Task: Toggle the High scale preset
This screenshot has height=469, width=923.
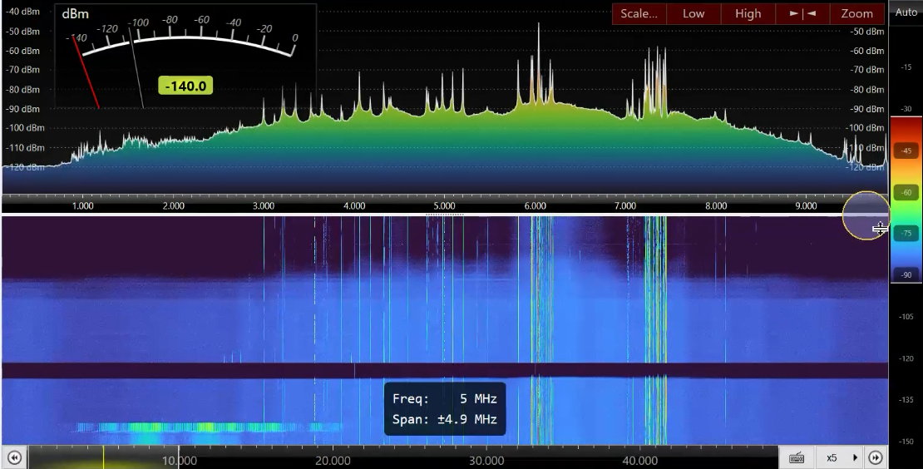Action: click(x=748, y=13)
